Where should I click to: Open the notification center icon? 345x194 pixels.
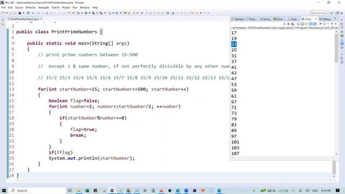pos(338,190)
